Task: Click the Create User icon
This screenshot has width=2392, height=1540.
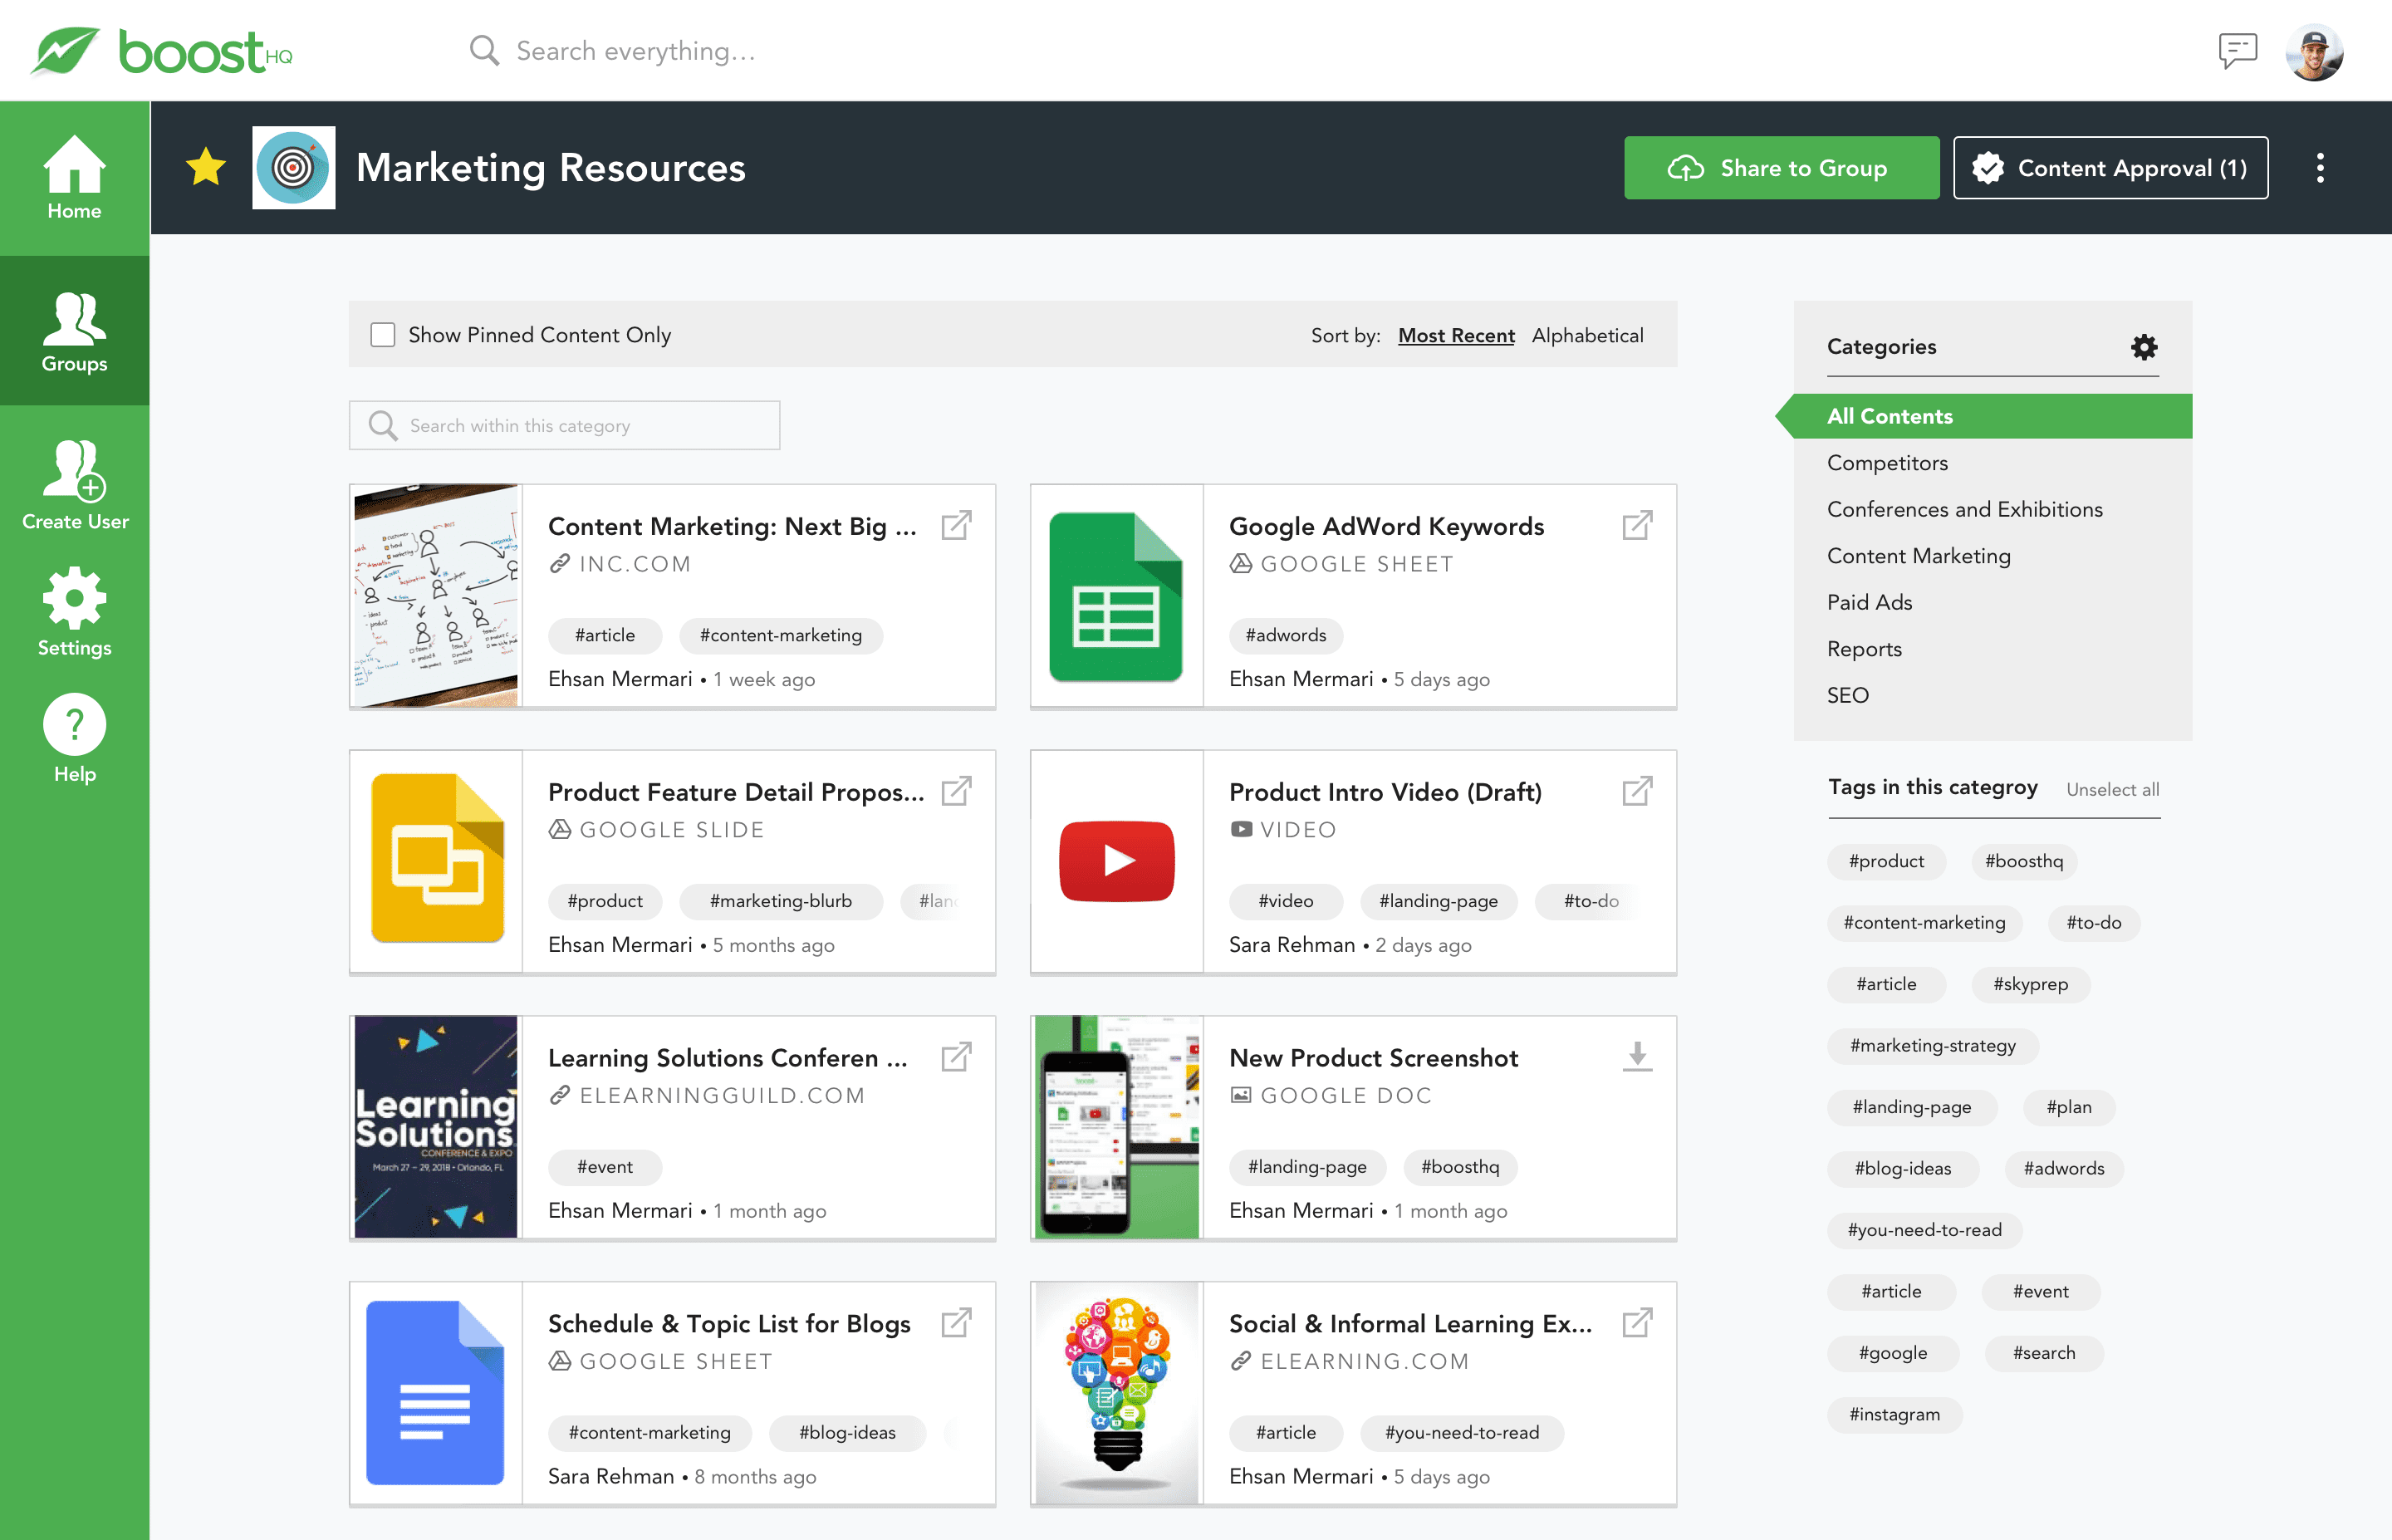Action: [x=73, y=473]
